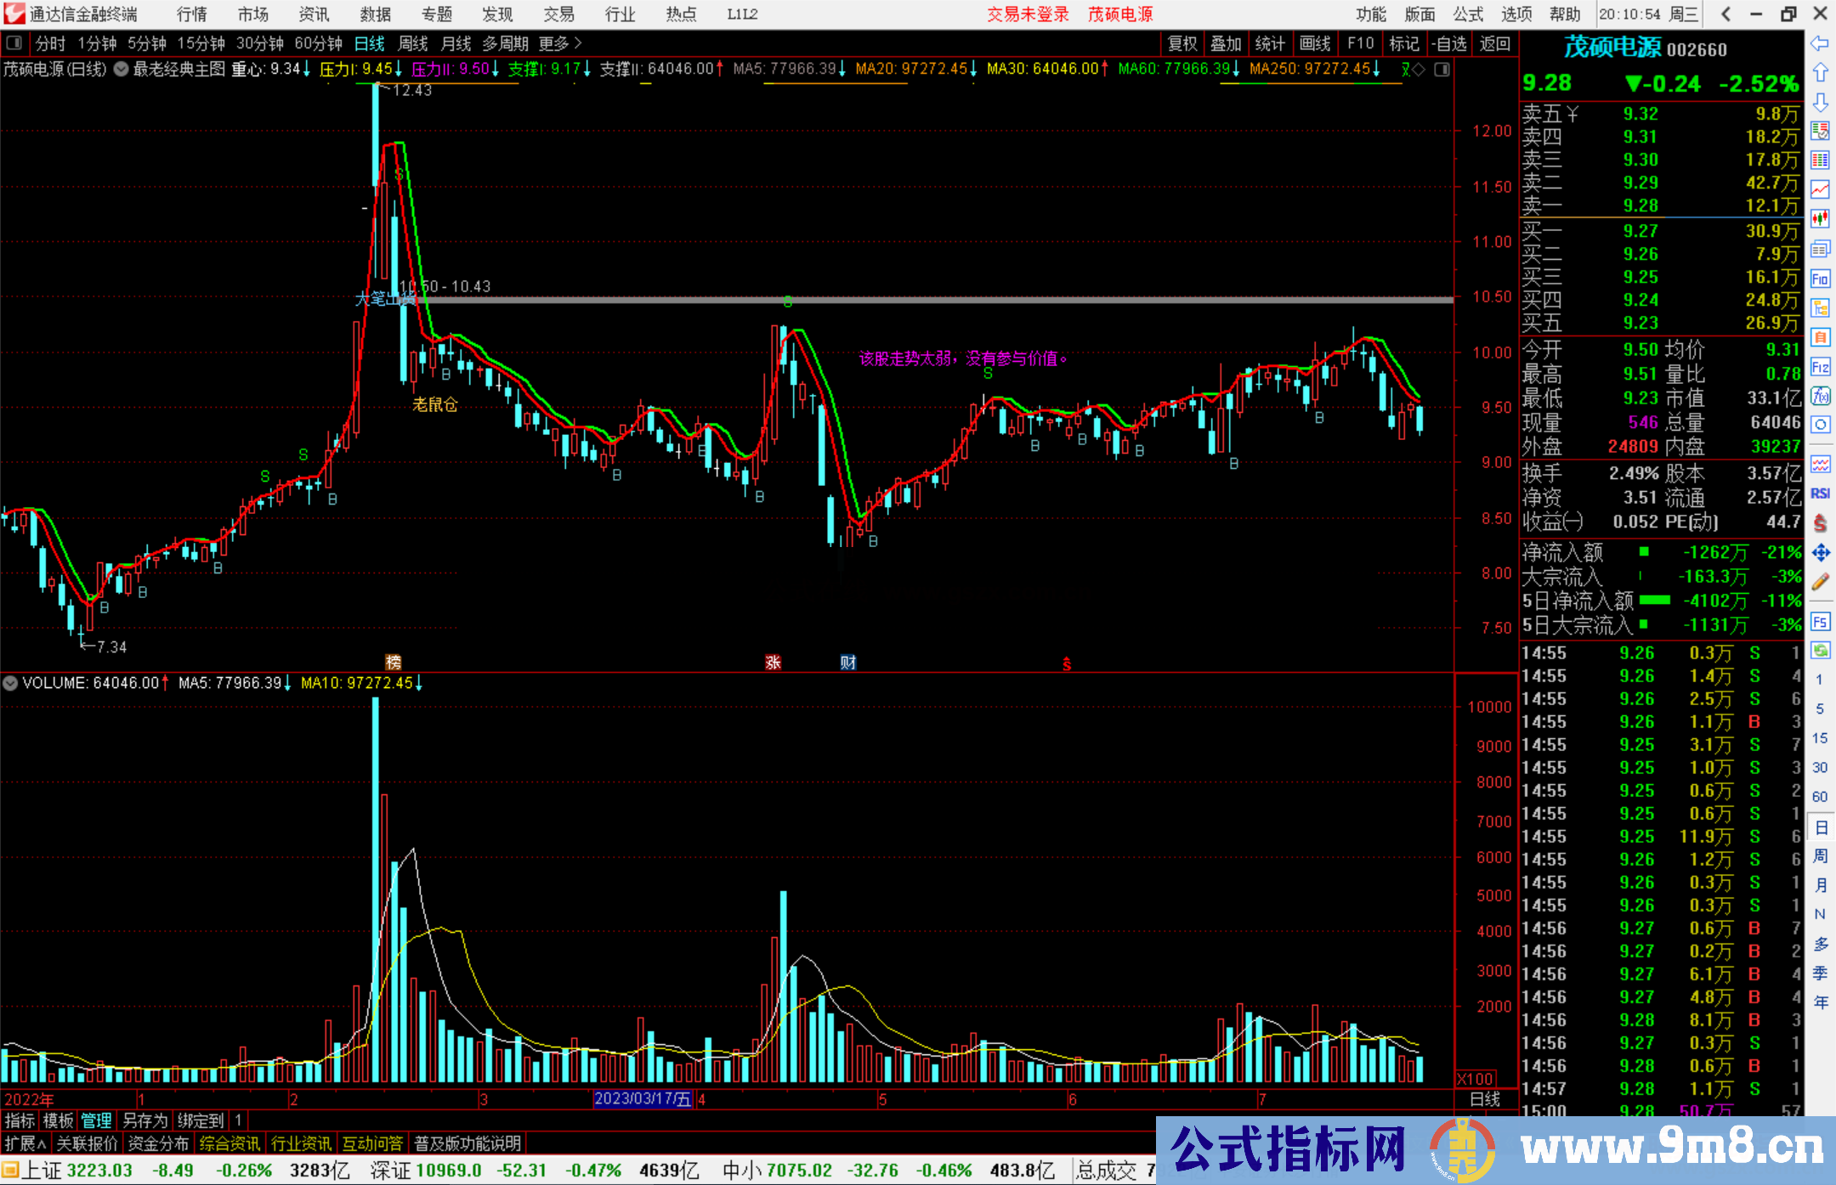The height and width of the screenshot is (1185, 1836).
Task: Select the pencil drawing tool icon
Action: click(1820, 582)
